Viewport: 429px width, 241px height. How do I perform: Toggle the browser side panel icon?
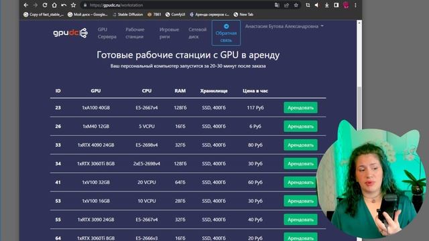tap(336, 5)
